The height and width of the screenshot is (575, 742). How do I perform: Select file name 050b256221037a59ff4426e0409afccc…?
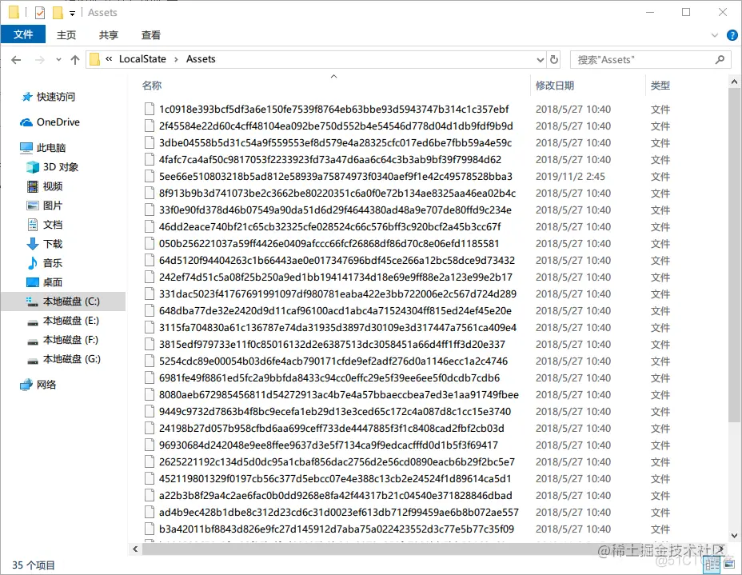[329, 244]
